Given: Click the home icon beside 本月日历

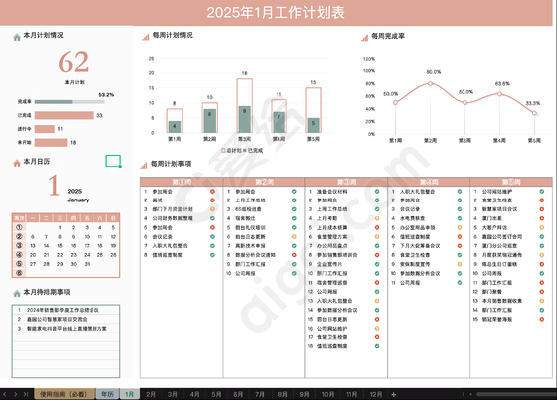Looking at the screenshot, I should [17, 163].
